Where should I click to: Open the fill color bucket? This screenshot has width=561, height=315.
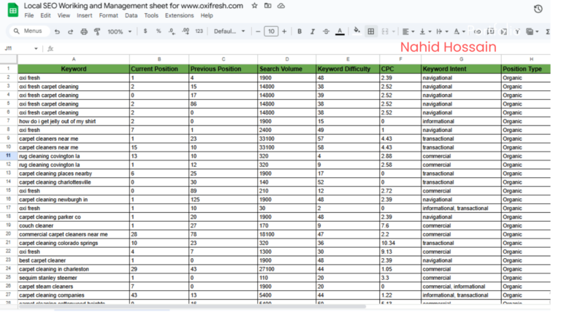tap(356, 31)
